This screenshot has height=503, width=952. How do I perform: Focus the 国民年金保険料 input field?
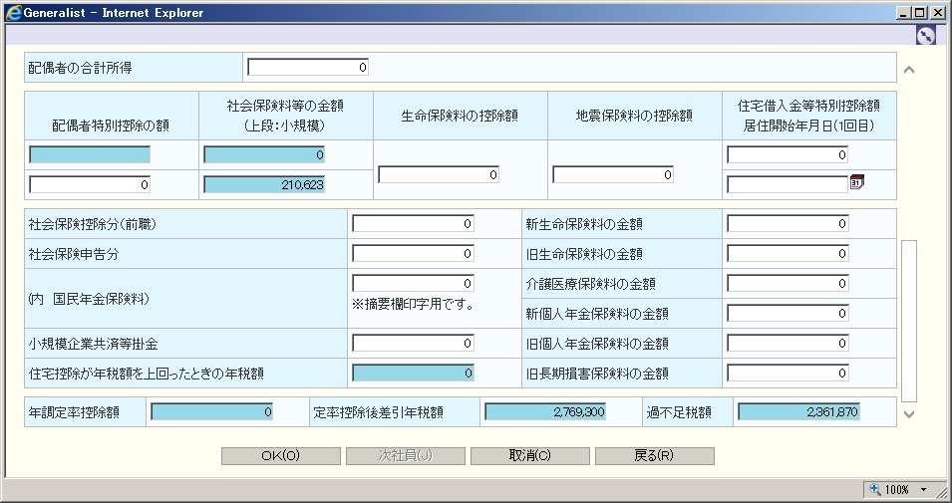(413, 283)
